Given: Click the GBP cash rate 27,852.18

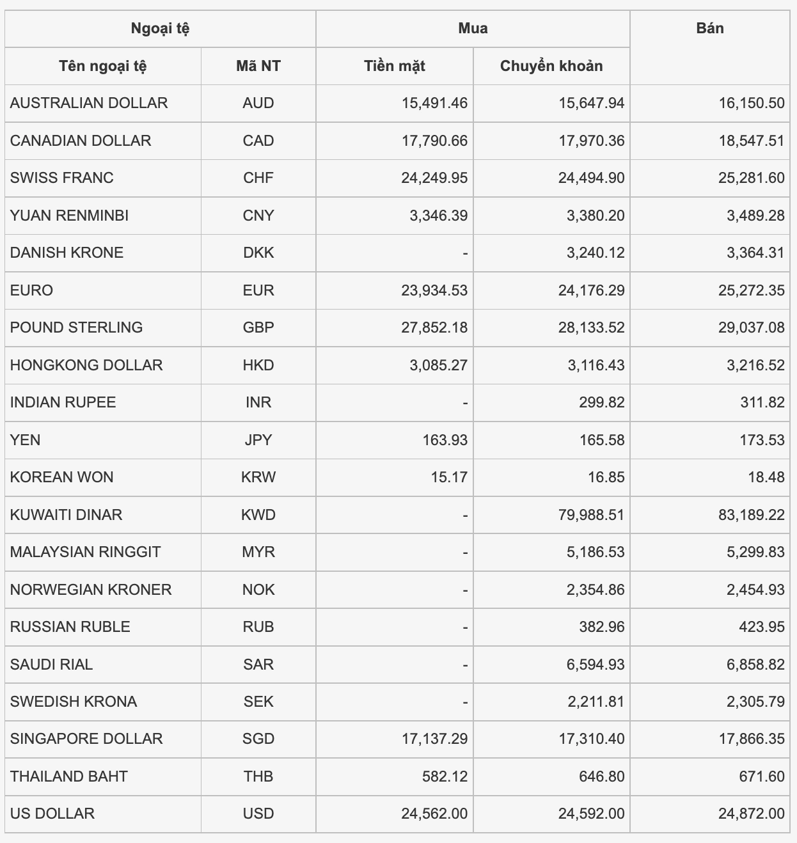Looking at the screenshot, I should click(434, 327).
